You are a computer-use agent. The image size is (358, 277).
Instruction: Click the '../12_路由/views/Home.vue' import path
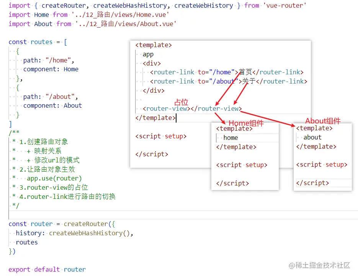coord(120,15)
